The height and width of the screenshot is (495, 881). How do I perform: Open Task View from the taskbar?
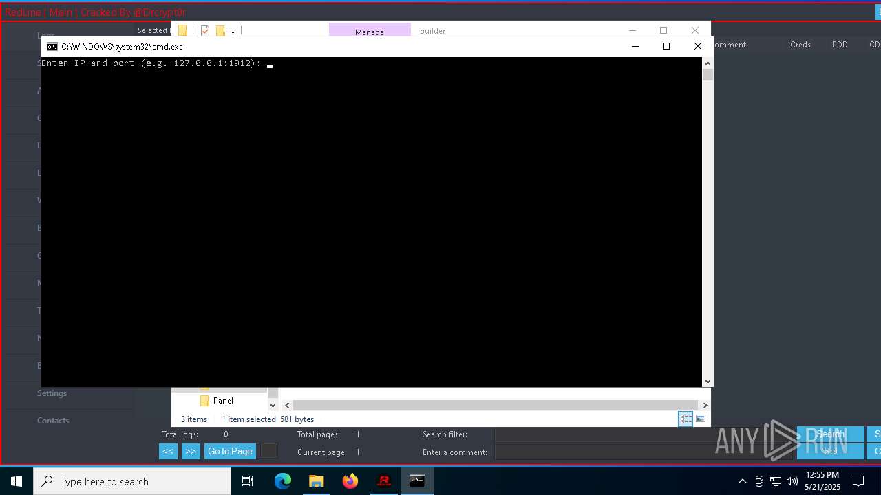point(248,481)
